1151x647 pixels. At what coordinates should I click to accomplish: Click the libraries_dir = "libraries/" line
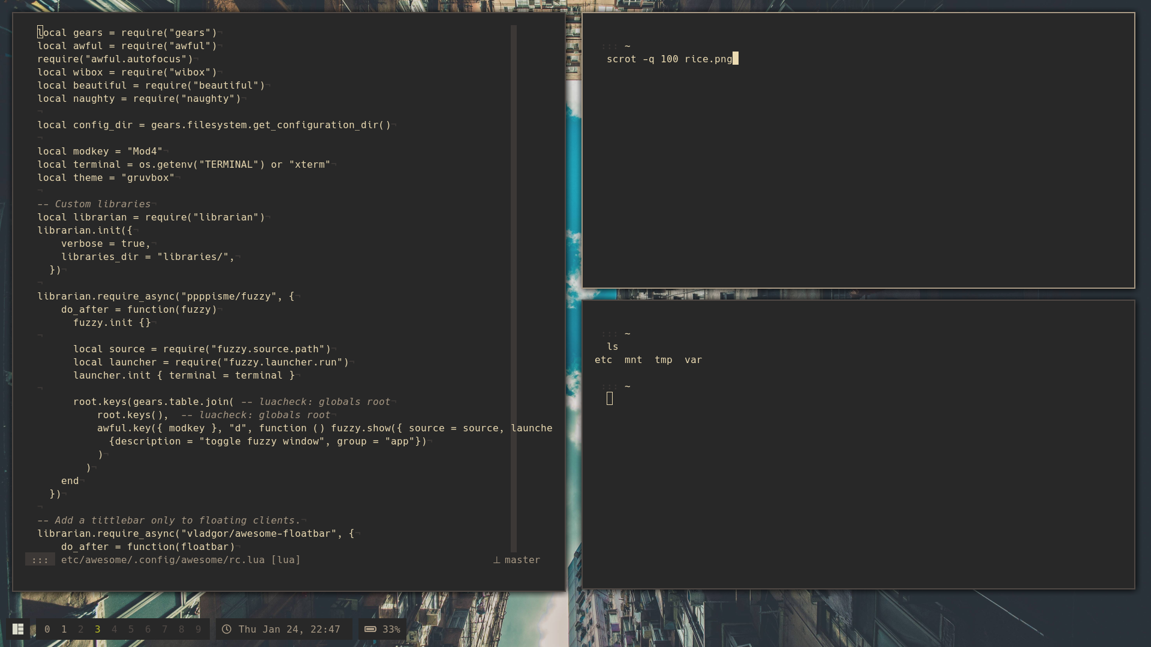[148, 256]
